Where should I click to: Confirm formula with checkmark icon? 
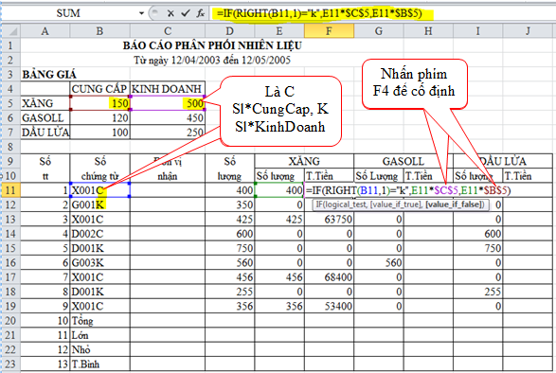pyautogui.click(x=185, y=13)
